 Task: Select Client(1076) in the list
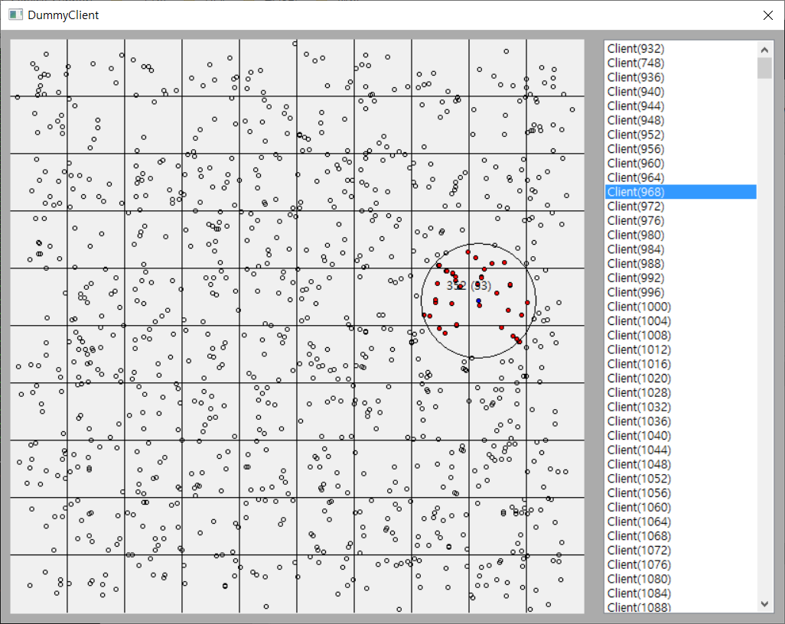pyautogui.click(x=680, y=565)
